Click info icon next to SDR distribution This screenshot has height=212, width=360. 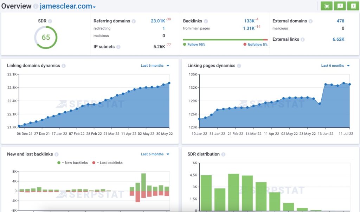(223, 154)
